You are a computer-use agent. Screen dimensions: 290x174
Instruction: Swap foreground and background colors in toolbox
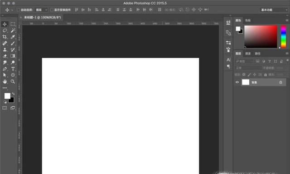pos(13,94)
